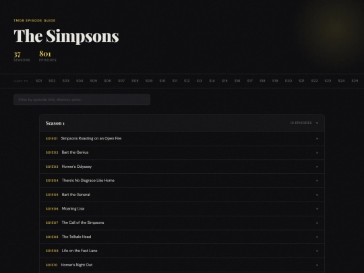The image size is (364, 273).
Task: Jump to season S20
Action: [289, 81]
